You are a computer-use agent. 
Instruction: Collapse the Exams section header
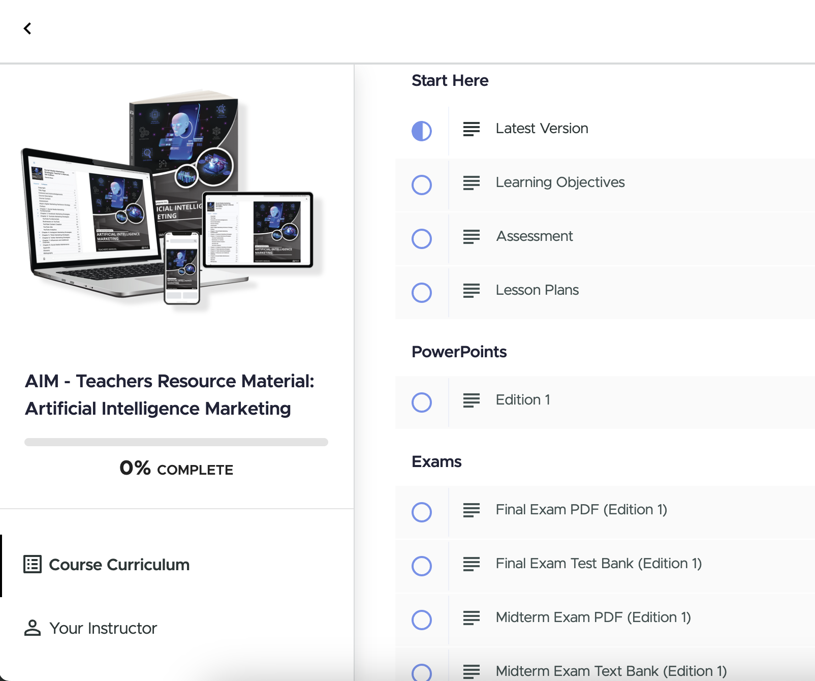pos(436,462)
